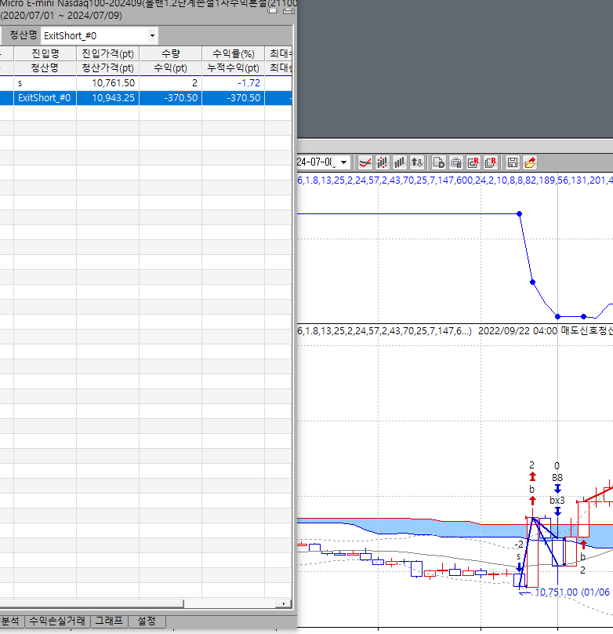The width and height of the screenshot is (613, 634).
Task: Click the 수익률(%) column header
Action: click(233, 53)
